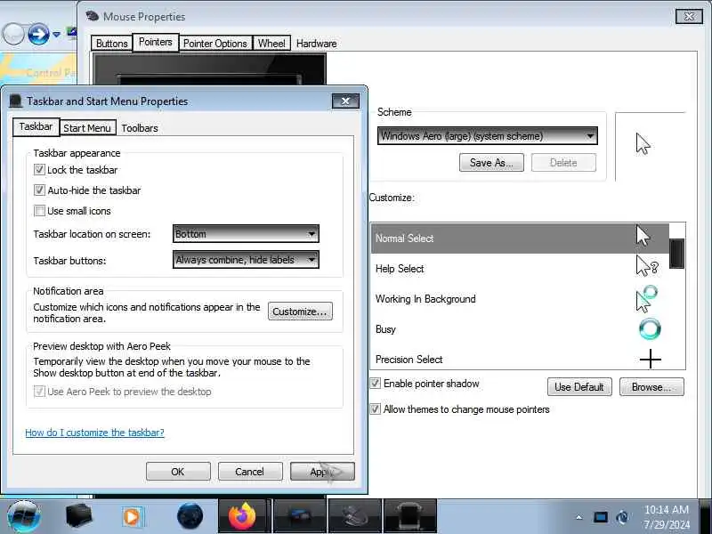Select the Working In Background pointer icon

click(647, 298)
